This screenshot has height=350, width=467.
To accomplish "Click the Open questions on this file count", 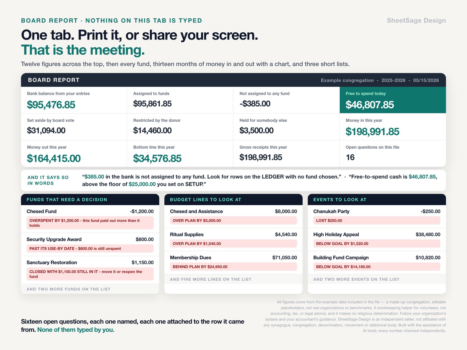I will coord(350,157).
